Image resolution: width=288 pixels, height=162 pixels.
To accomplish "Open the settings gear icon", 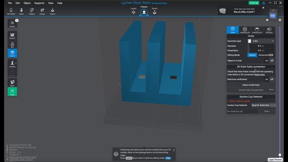I will tap(280, 20).
